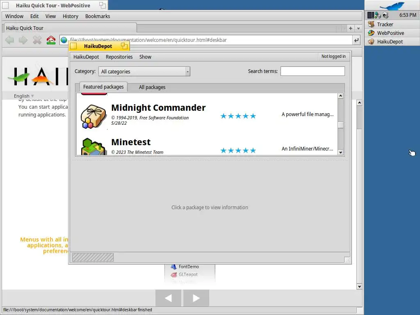The height and width of the screenshot is (315, 420).
Task: Open a new tab with the plus button
Action: (351, 28)
